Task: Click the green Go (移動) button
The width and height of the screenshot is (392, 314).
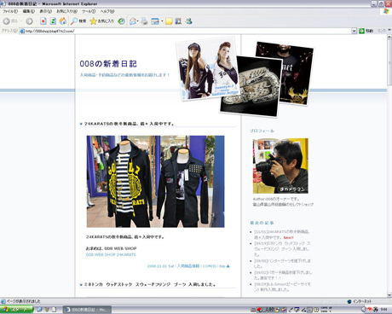Action: pos(366,31)
